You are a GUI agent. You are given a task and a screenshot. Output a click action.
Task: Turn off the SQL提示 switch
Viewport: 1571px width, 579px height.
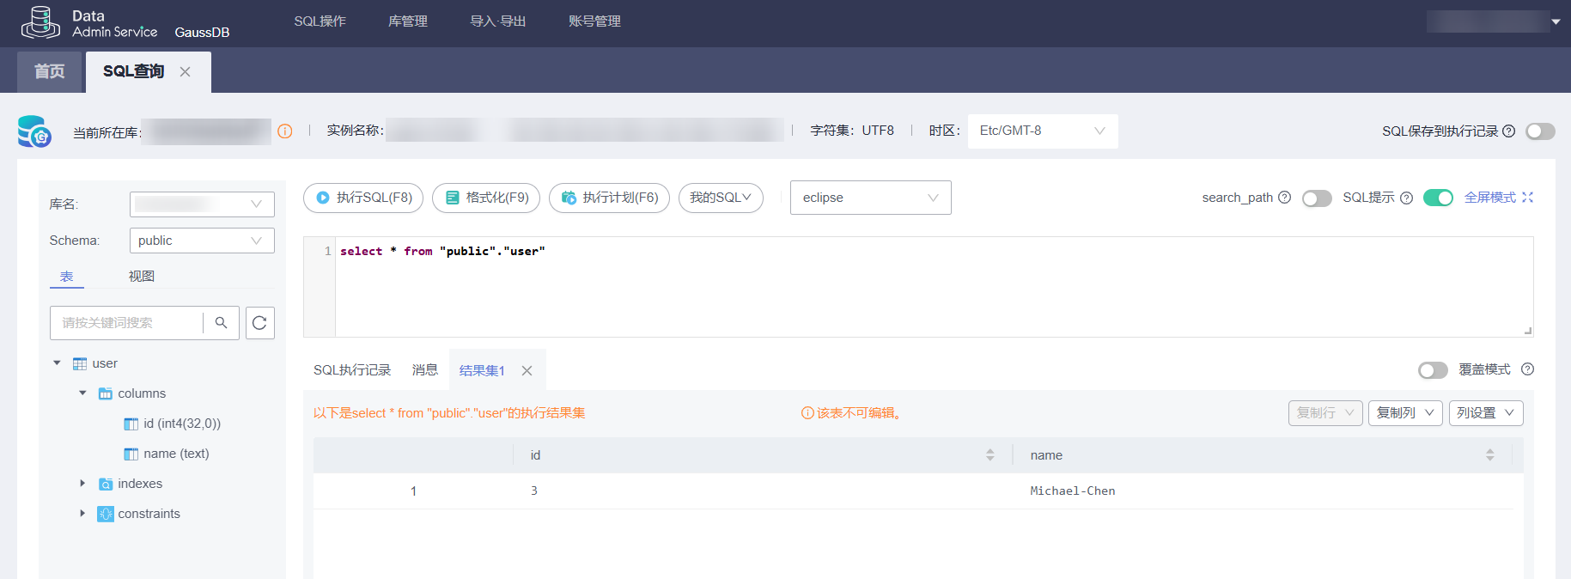[1438, 198]
